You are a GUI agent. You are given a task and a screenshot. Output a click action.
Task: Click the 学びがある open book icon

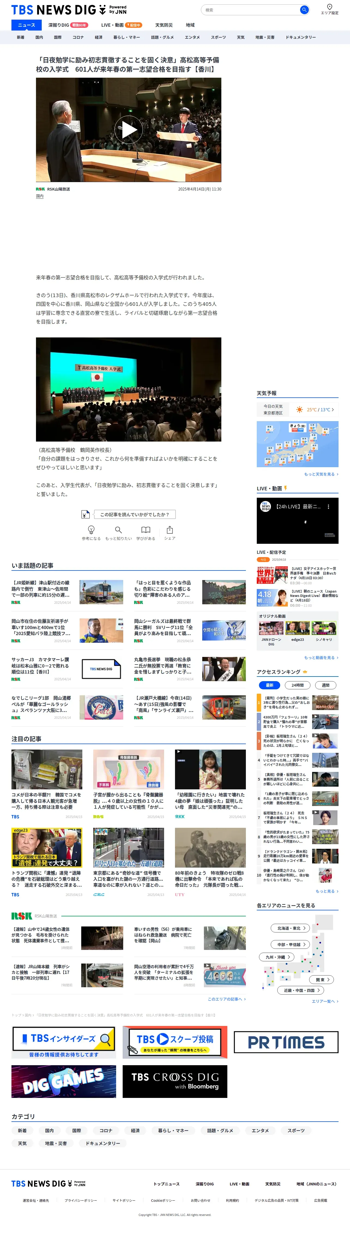(145, 530)
